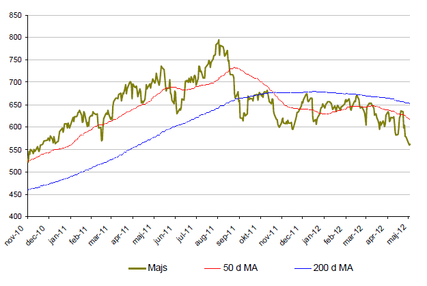This screenshot has width=427, height=286.
Task: Click the highest peak of the Majs line
Action: [x=218, y=40]
